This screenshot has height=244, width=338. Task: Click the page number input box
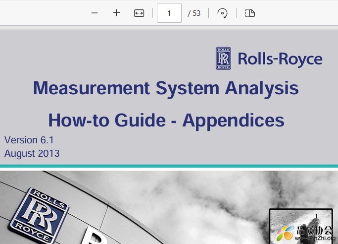[x=169, y=13]
